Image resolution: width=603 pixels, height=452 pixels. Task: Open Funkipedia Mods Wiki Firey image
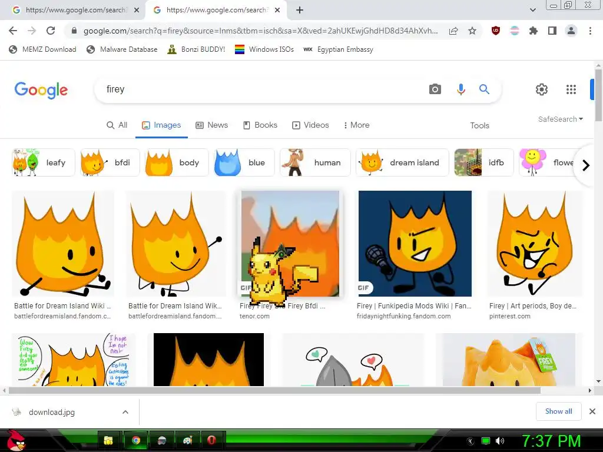click(415, 244)
